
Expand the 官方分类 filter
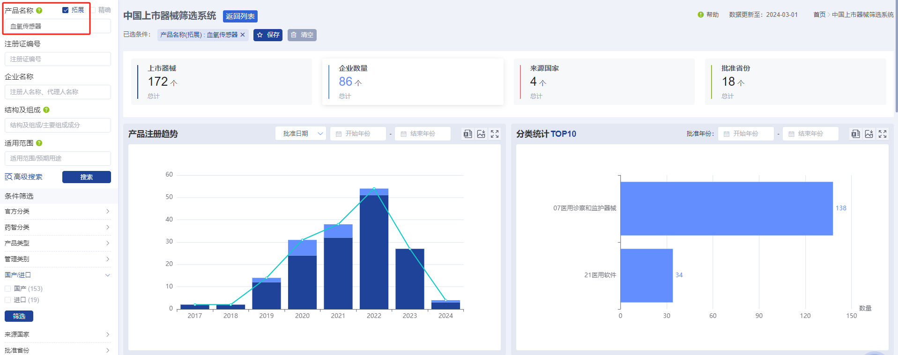point(58,211)
